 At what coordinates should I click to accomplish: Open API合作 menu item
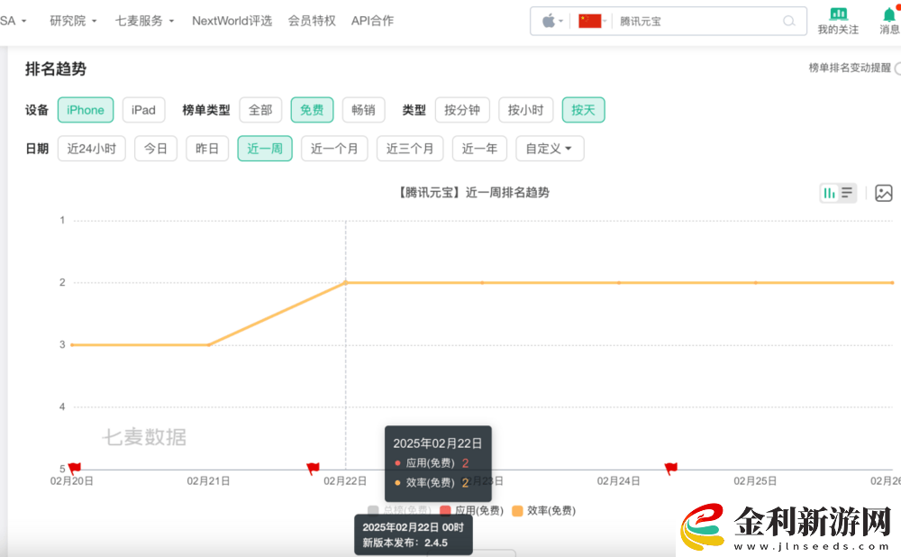click(x=372, y=21)
